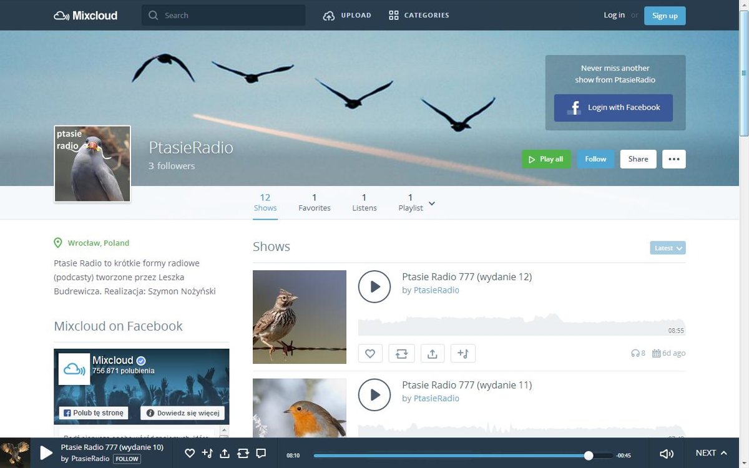Favorite the playing track in the player bar
The width and height of the screenshot is (749, 468).
tap(190, 453)
